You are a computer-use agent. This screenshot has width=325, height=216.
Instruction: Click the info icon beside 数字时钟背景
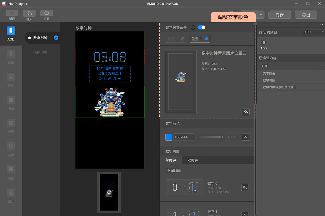click(193, 28)
